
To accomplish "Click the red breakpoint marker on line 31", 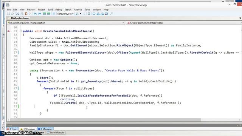I will click(8, 31).
